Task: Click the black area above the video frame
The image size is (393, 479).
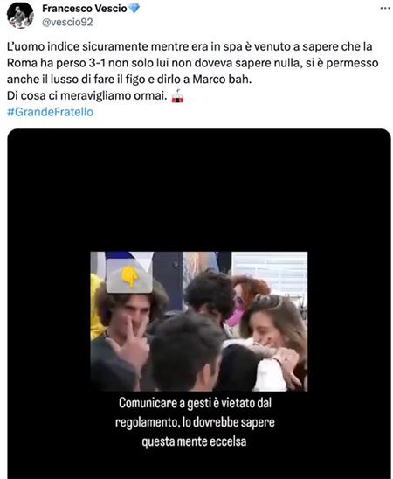Action: [x=199, y=190]
